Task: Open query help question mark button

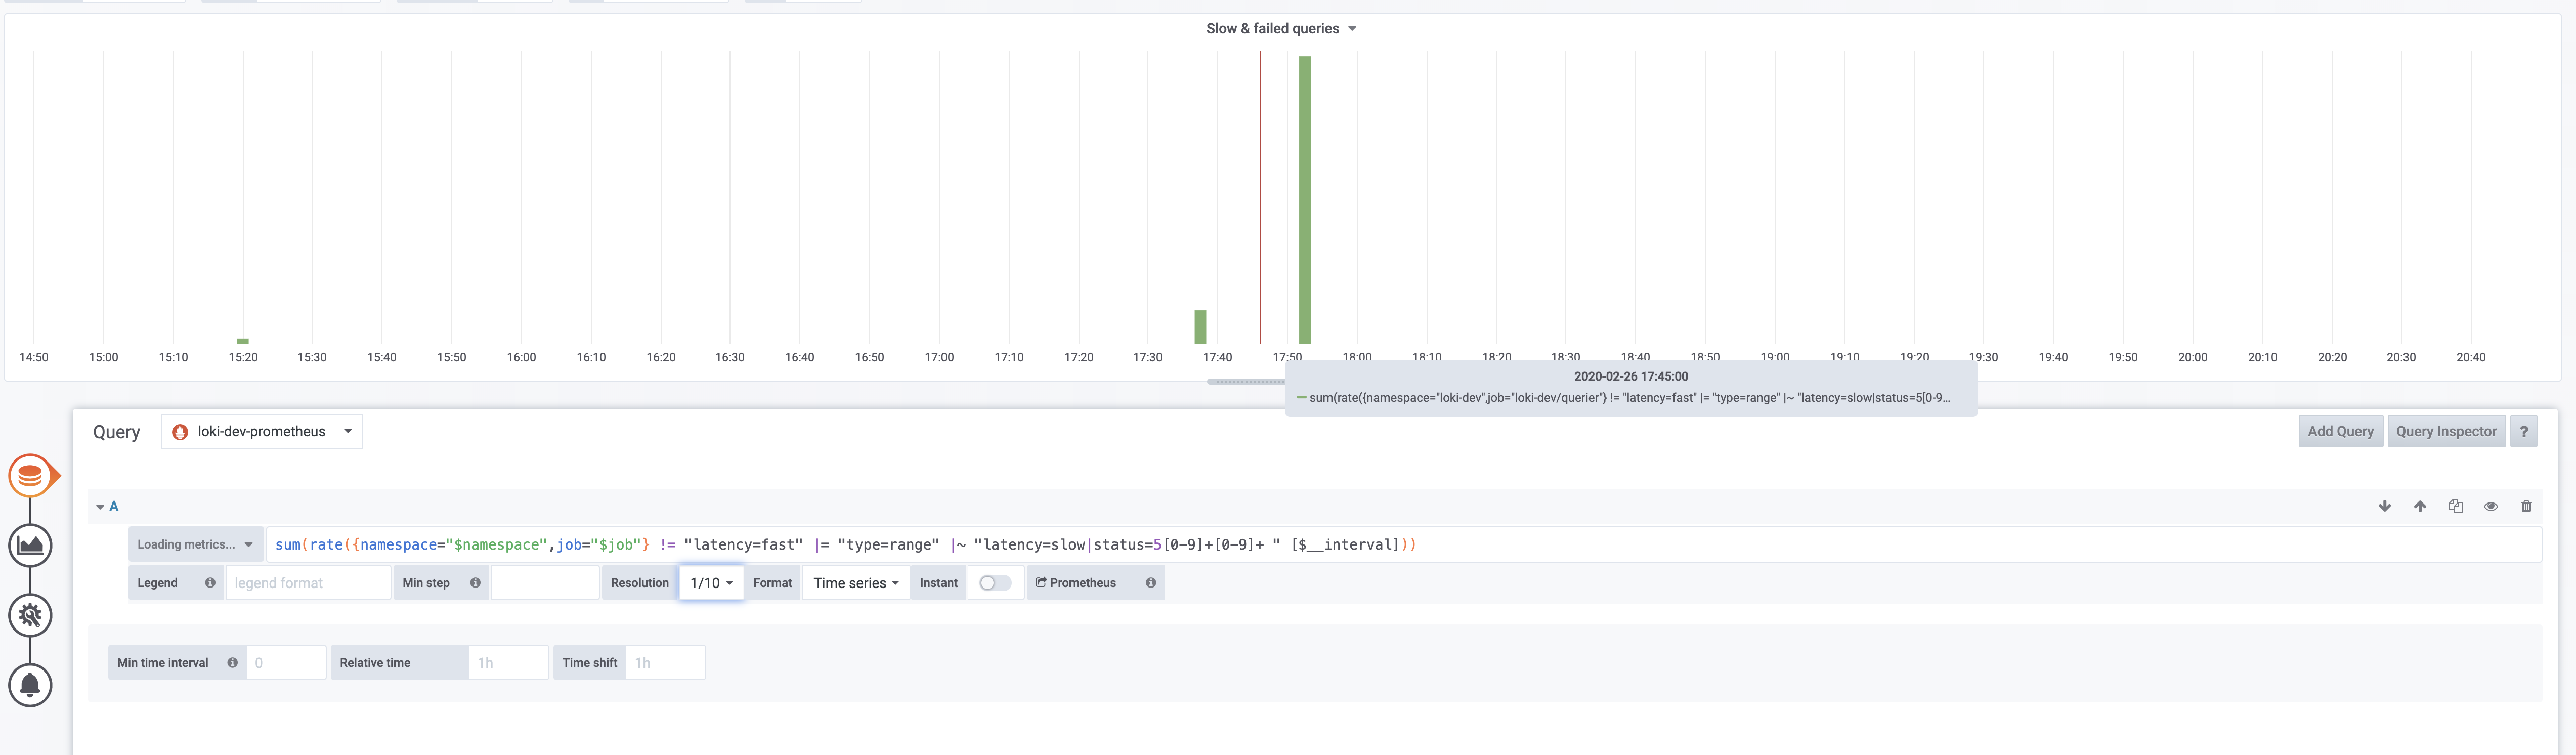Action: tap(2523, 431)
